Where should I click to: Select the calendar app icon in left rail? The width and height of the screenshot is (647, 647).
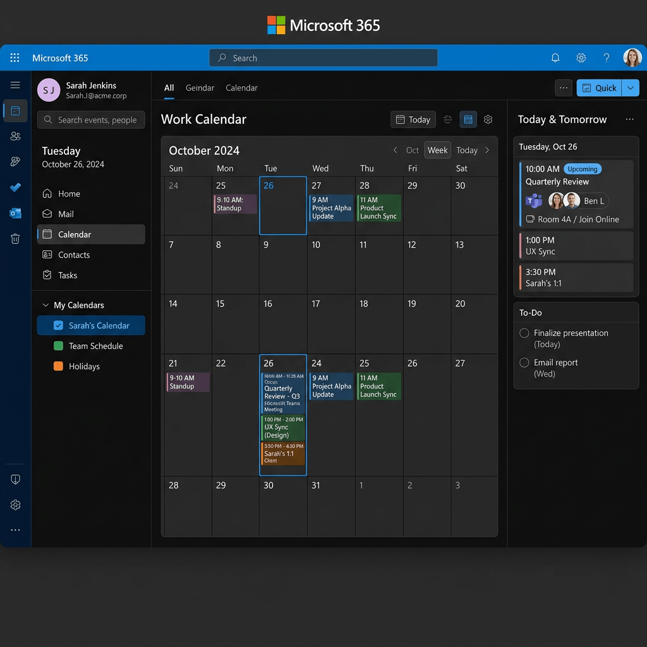coord(15,111)
